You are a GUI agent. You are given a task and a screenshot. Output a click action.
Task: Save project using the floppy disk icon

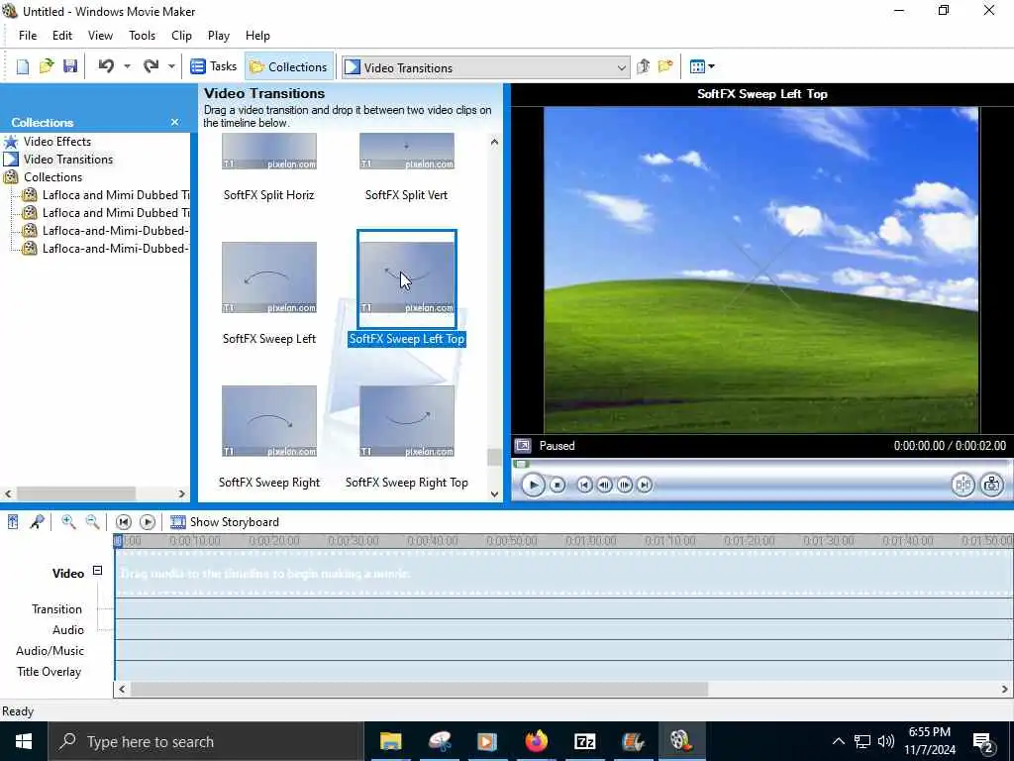[70, 66]
